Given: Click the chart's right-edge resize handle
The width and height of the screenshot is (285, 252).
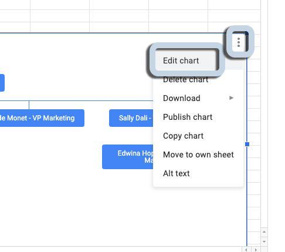Looking at the screenshot, I should [247, 145].
